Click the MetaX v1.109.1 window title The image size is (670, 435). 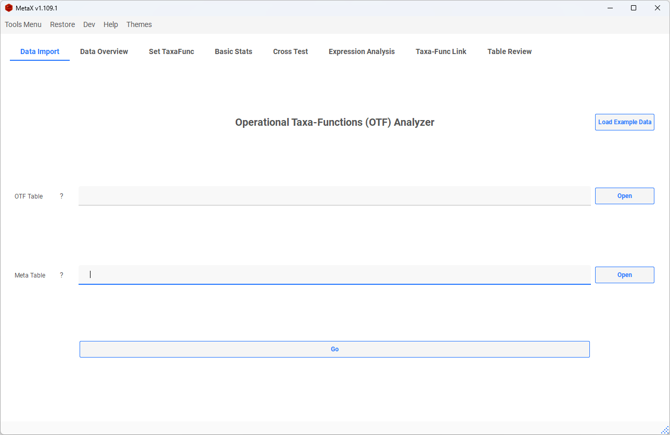coord(36,8)
